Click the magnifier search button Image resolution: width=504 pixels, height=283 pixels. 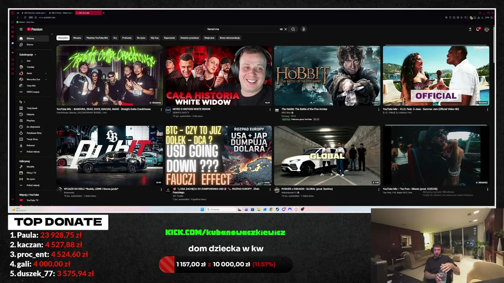coord(293,29)
